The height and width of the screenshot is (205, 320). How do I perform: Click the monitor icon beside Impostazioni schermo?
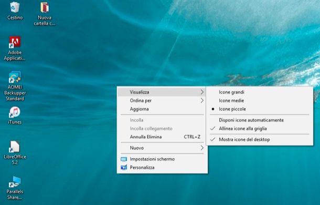tap(124, 159)
